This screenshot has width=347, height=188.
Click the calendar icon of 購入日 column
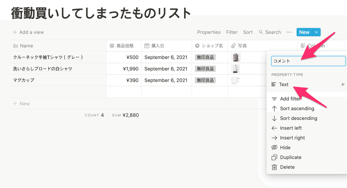click(x=147, y=46)
